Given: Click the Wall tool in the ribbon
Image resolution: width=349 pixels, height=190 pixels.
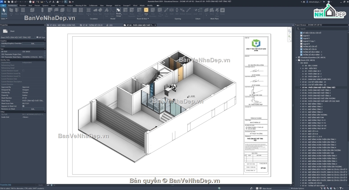Looking at the screenshot, I should (x=11, y=12).
